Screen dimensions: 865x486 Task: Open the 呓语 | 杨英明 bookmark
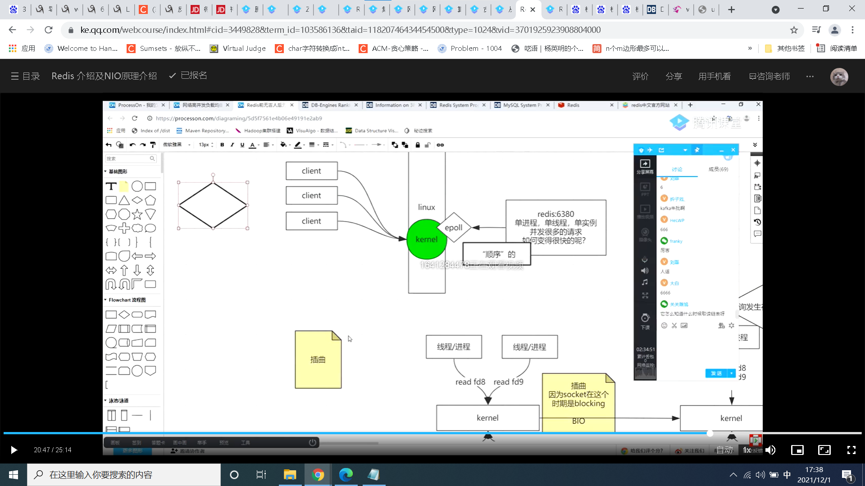547,48
